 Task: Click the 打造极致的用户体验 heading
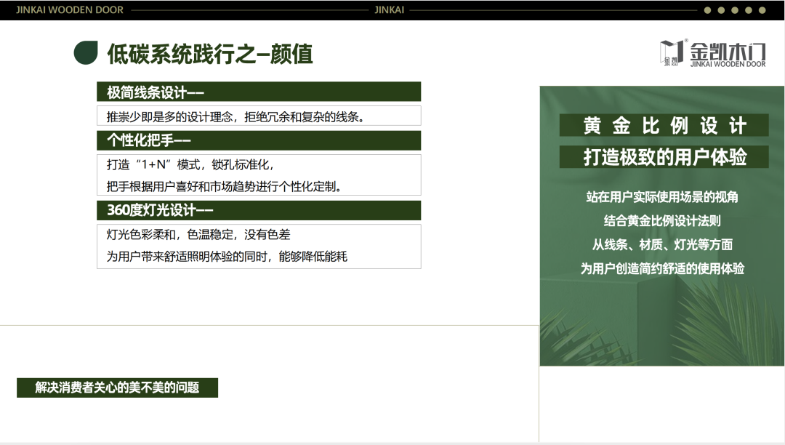664,156
